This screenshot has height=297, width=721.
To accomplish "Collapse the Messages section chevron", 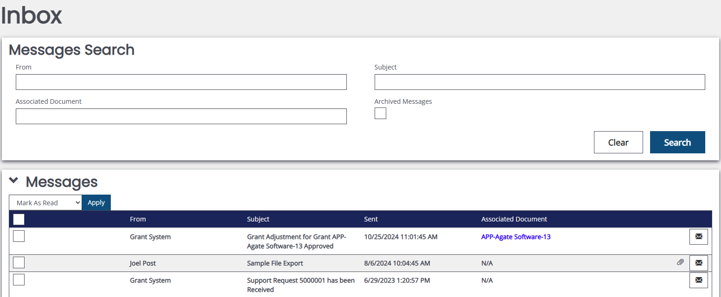I will click(14, 181).
